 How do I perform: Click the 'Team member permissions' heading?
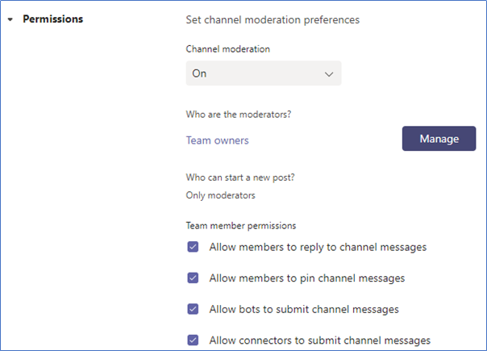(x=241, y=226)
